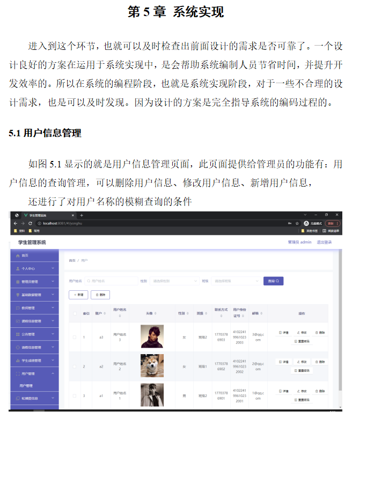The width and height of the screenshot is (367, 477).
Task: Click the bar chart icon beside 学生成绩管理
Action: tap(18, 361)
